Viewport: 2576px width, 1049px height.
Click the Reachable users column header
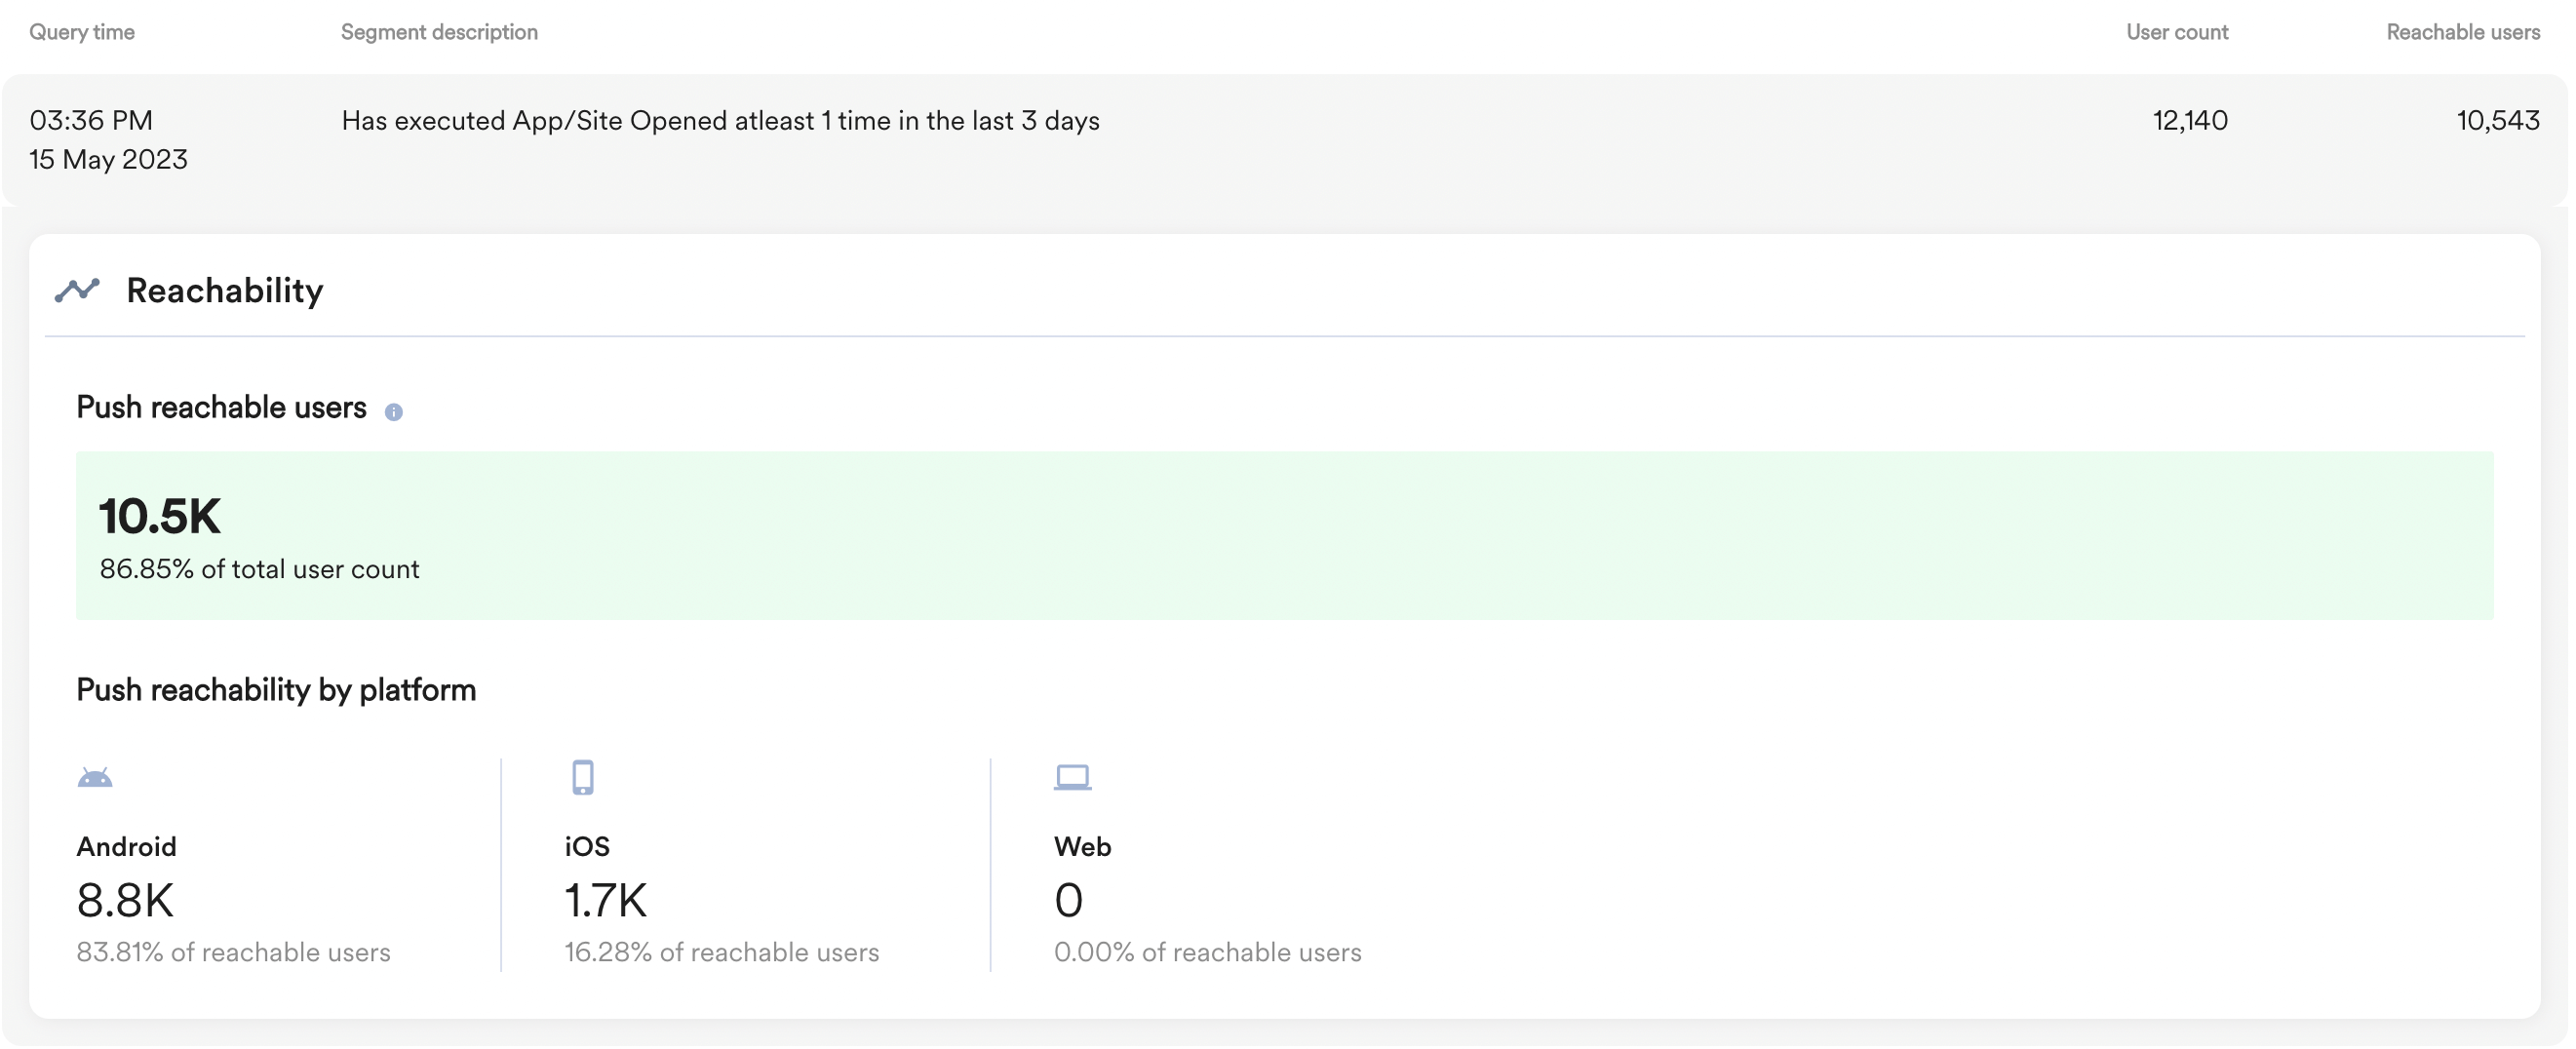point(2462,32)
